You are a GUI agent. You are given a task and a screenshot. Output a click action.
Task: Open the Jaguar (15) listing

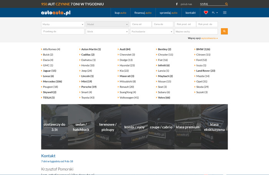pos(50,71)
